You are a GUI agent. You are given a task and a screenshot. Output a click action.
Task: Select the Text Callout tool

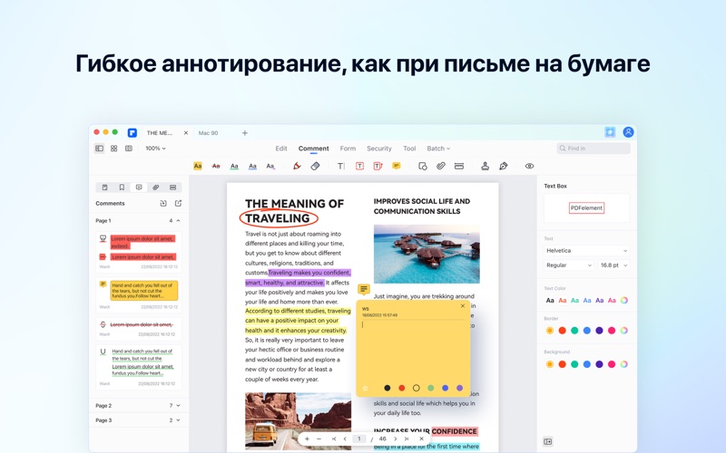[378, 166]
